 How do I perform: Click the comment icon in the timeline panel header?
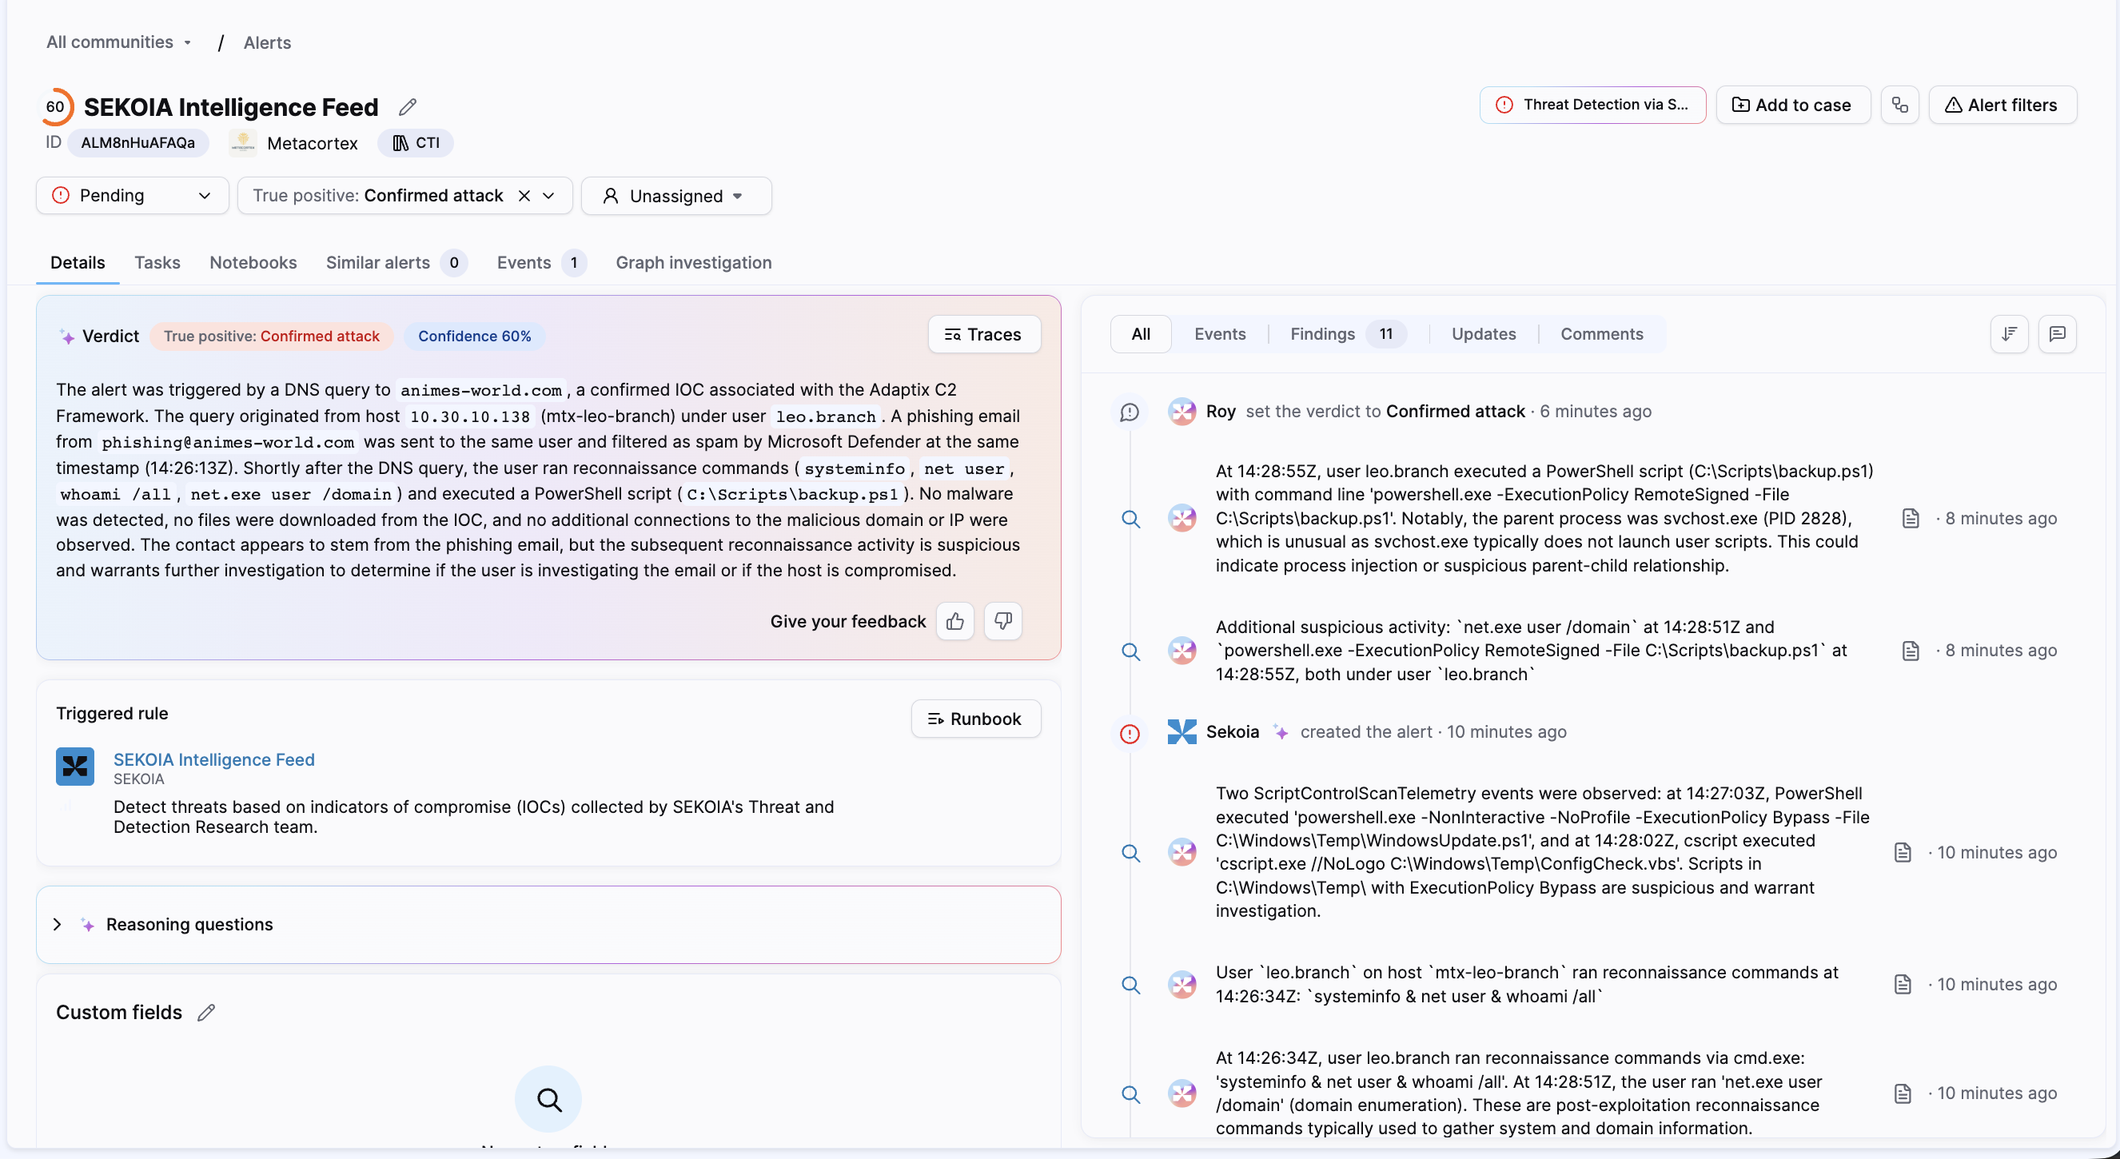click(x=2057, y=333)
